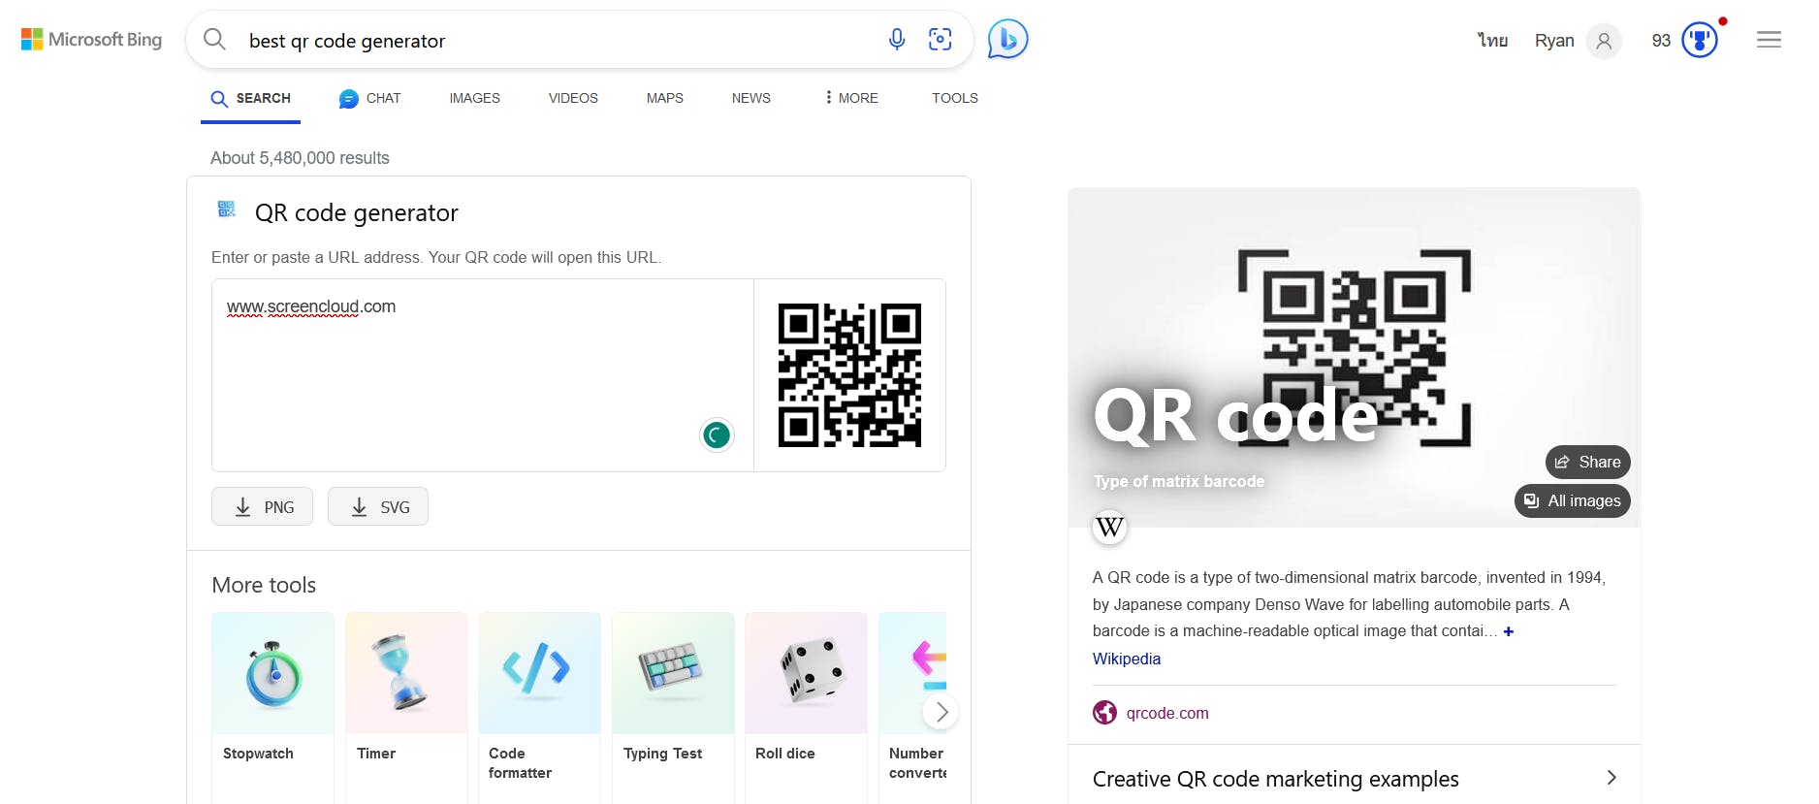The height and width of the screenshot is (804, 1819).
Task: Switch to the NEWS tab
Action: pyautogui.click(x=750, y=98)
